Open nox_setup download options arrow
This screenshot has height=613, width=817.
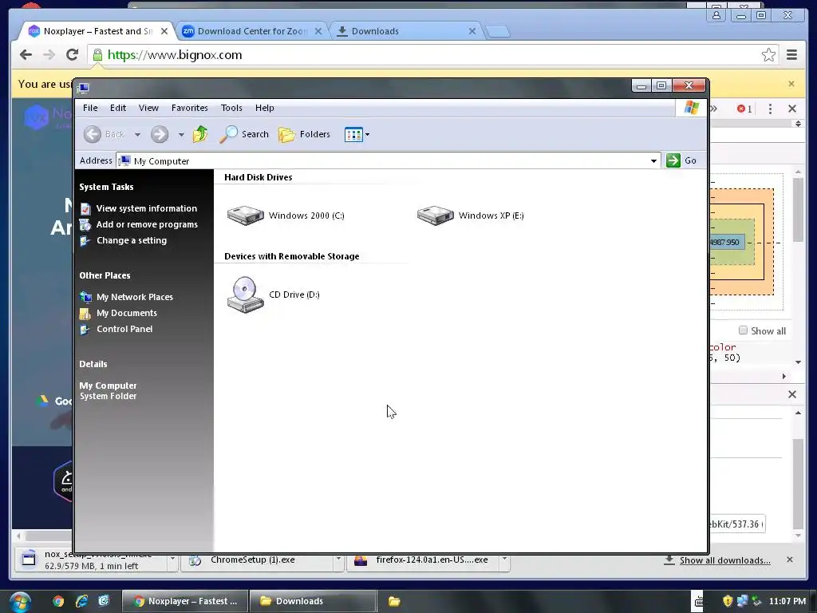point(172,560)
